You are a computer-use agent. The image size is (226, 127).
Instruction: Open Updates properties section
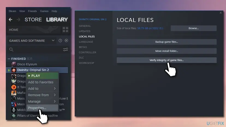tap(85, 31)
